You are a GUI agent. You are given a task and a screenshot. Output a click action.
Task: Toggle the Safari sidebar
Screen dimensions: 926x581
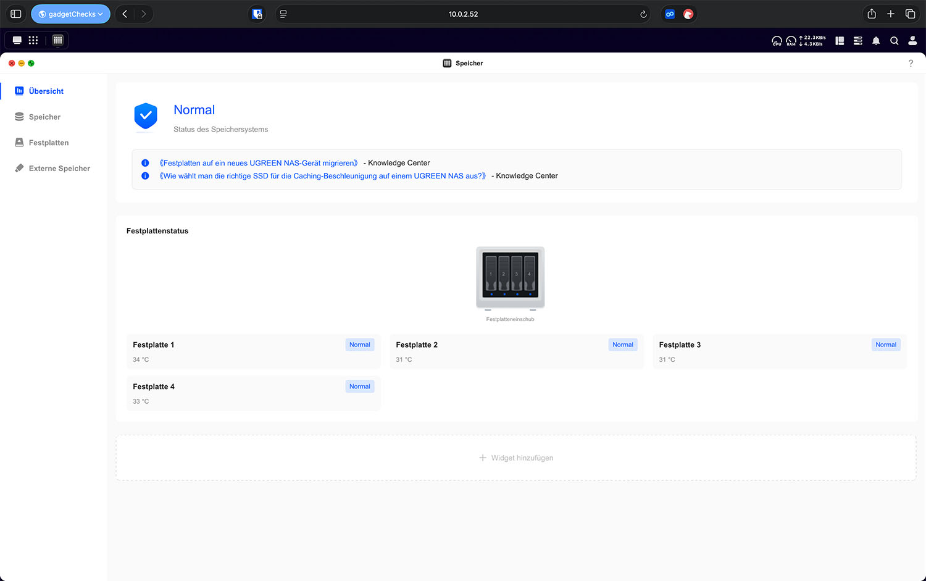pyautogui.click(x=16, y=14)
